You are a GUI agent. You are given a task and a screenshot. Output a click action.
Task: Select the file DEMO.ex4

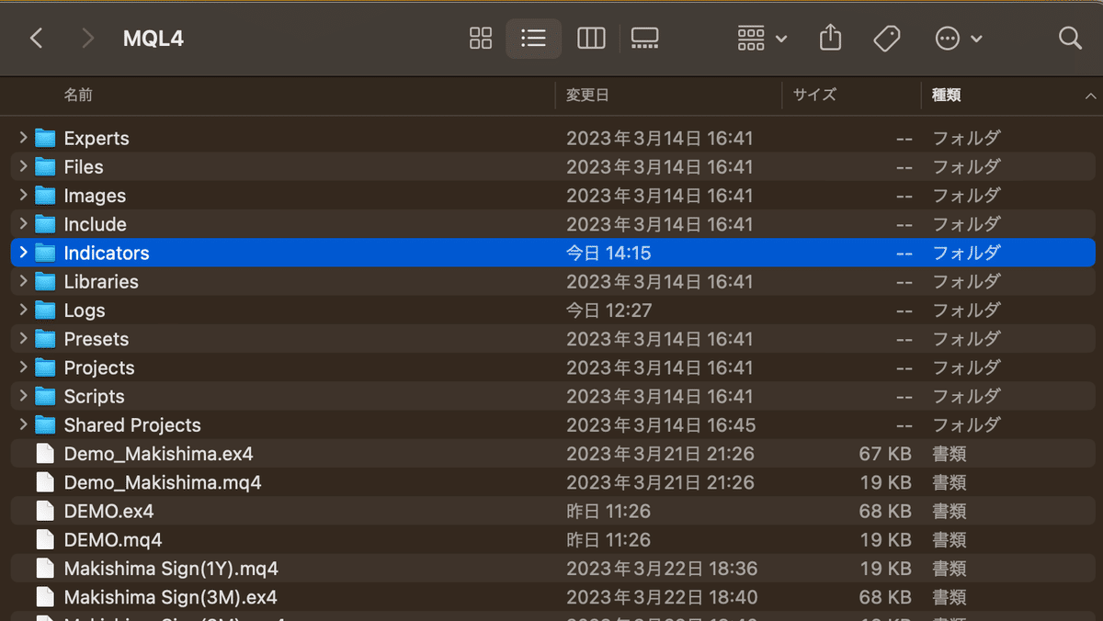[108, 511]
